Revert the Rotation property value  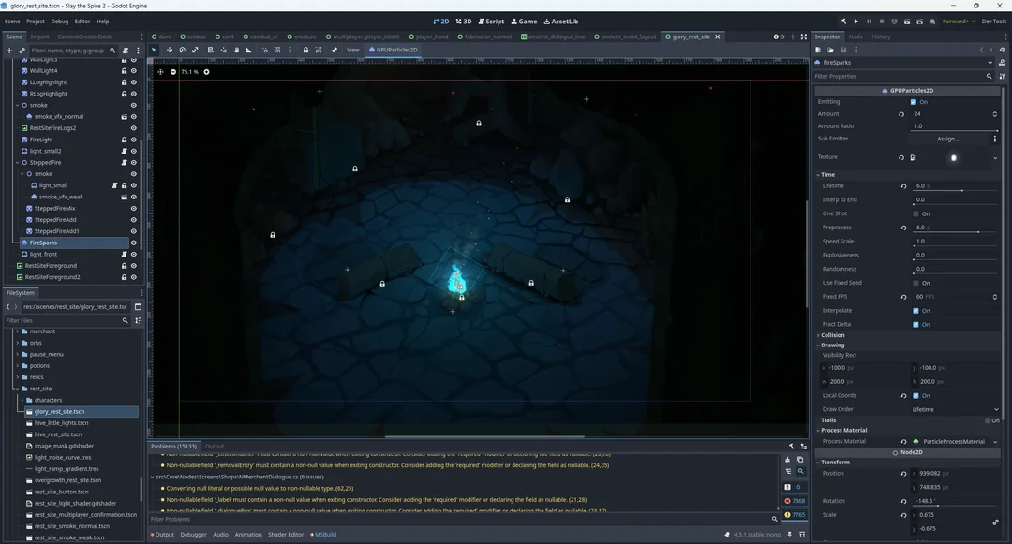(903, 501)
